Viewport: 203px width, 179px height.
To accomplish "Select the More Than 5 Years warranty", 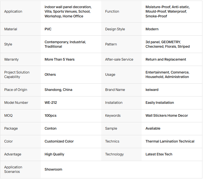I will pyautogui.click(x=59, y=59).
